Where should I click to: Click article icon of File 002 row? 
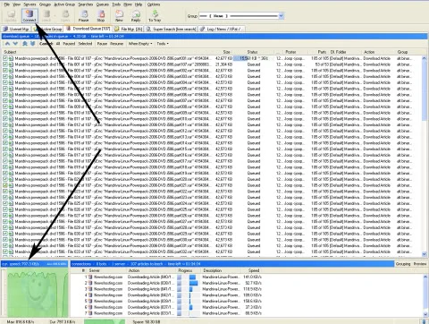(x=11, y=58)
